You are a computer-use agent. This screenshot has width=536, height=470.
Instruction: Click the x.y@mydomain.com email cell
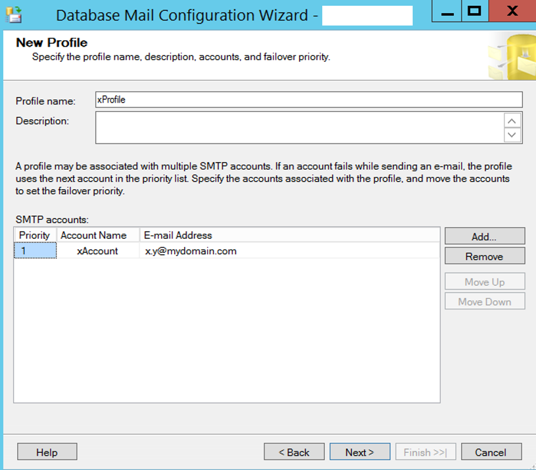pos(289,251)
